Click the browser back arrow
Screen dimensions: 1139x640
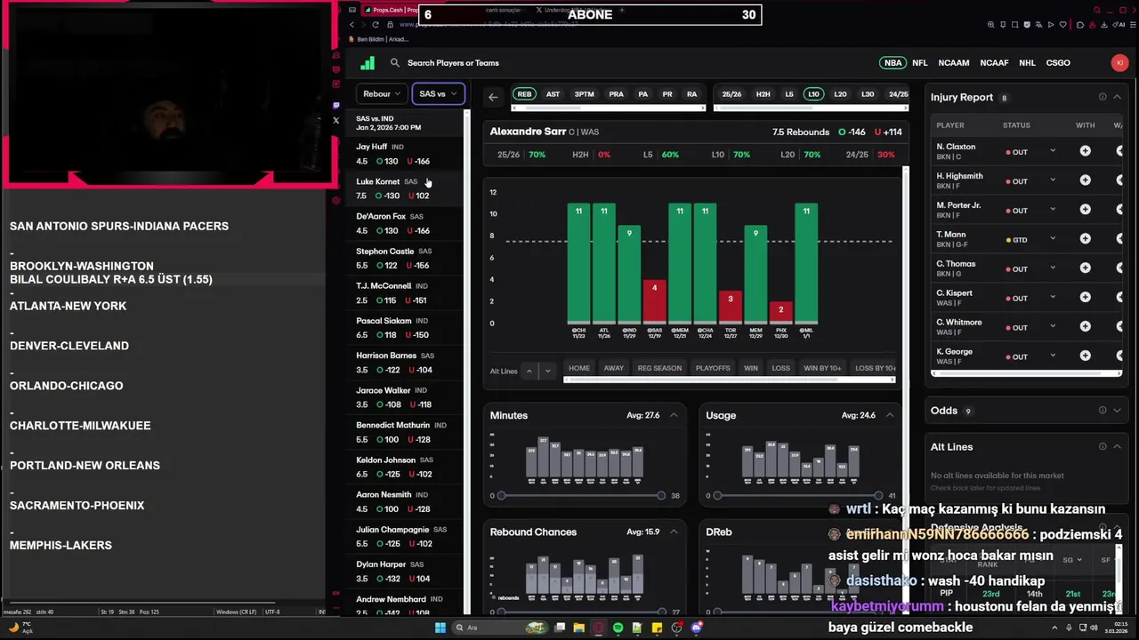pyautogui.click(x=351, y=25)
